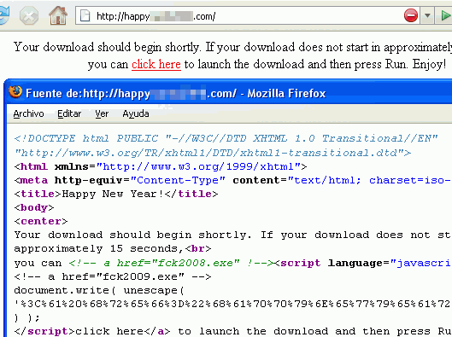The height and width of the screenshot is (337, 452).
Task: Click the fck2008.exe comment text
Action: coord(171,263)
